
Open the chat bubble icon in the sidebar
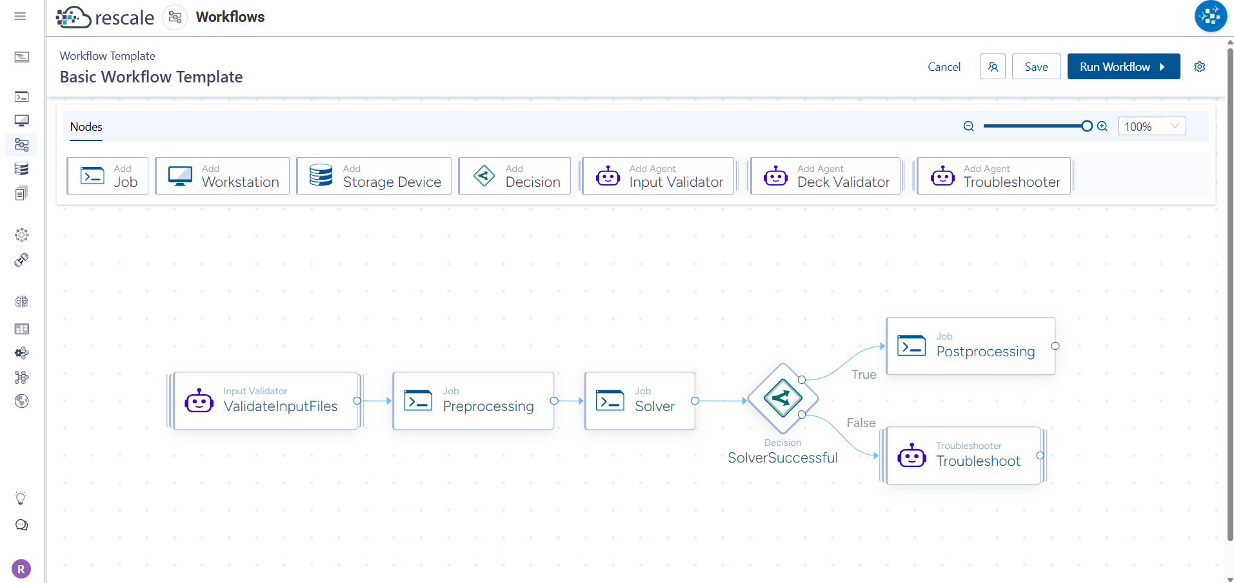click(21, 525)
